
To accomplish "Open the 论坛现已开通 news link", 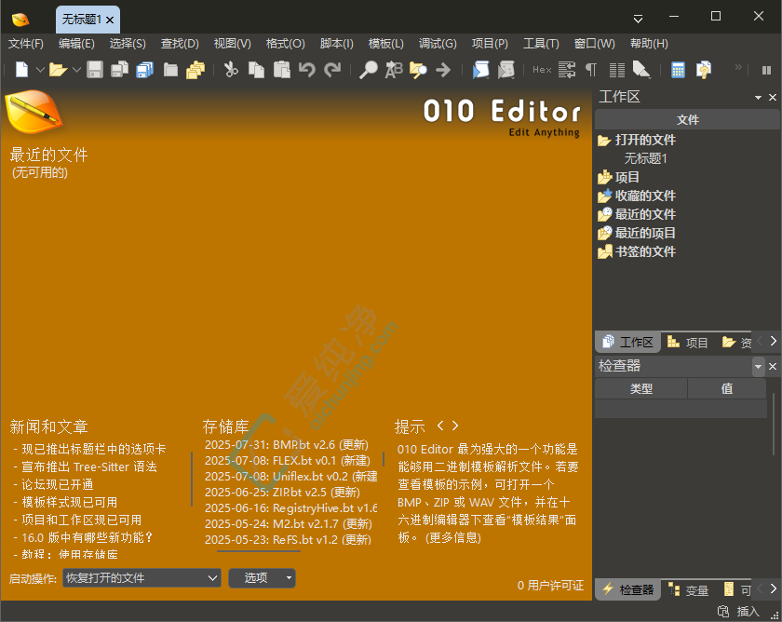I will pyautogui.click(x=58, y=484).
